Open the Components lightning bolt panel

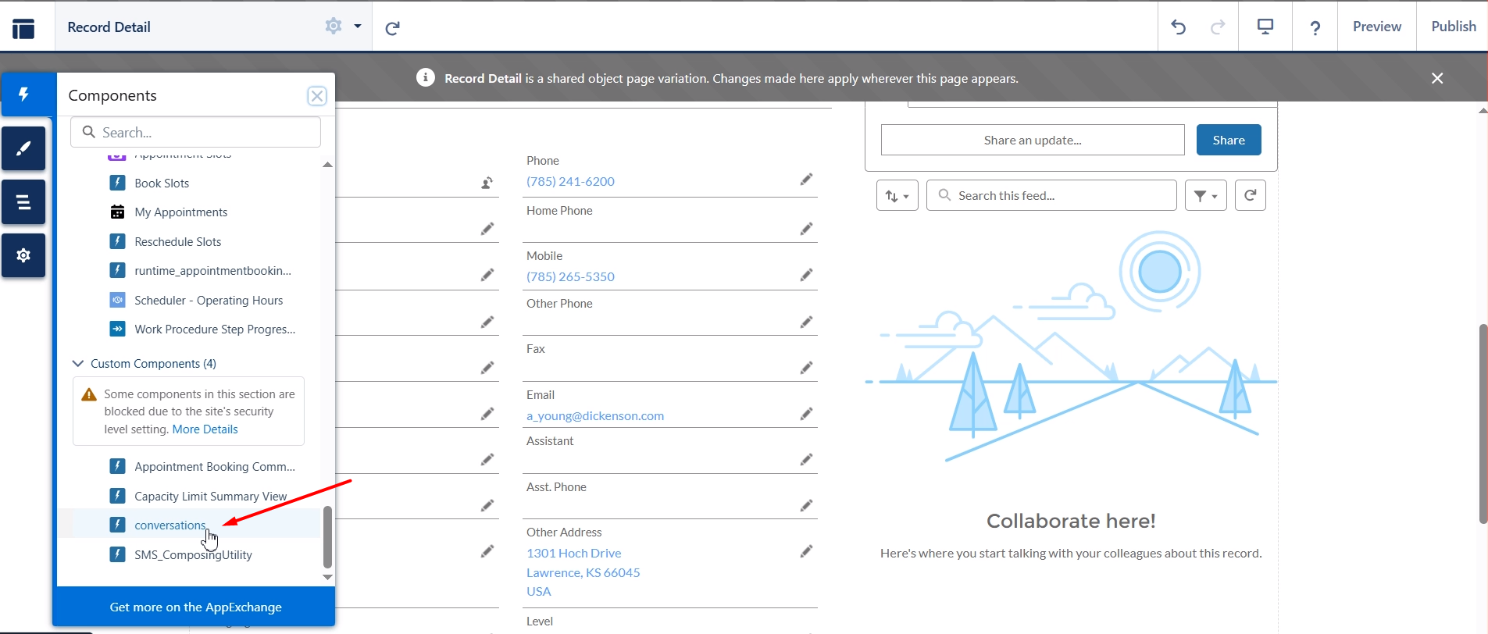tap(24, 94)
